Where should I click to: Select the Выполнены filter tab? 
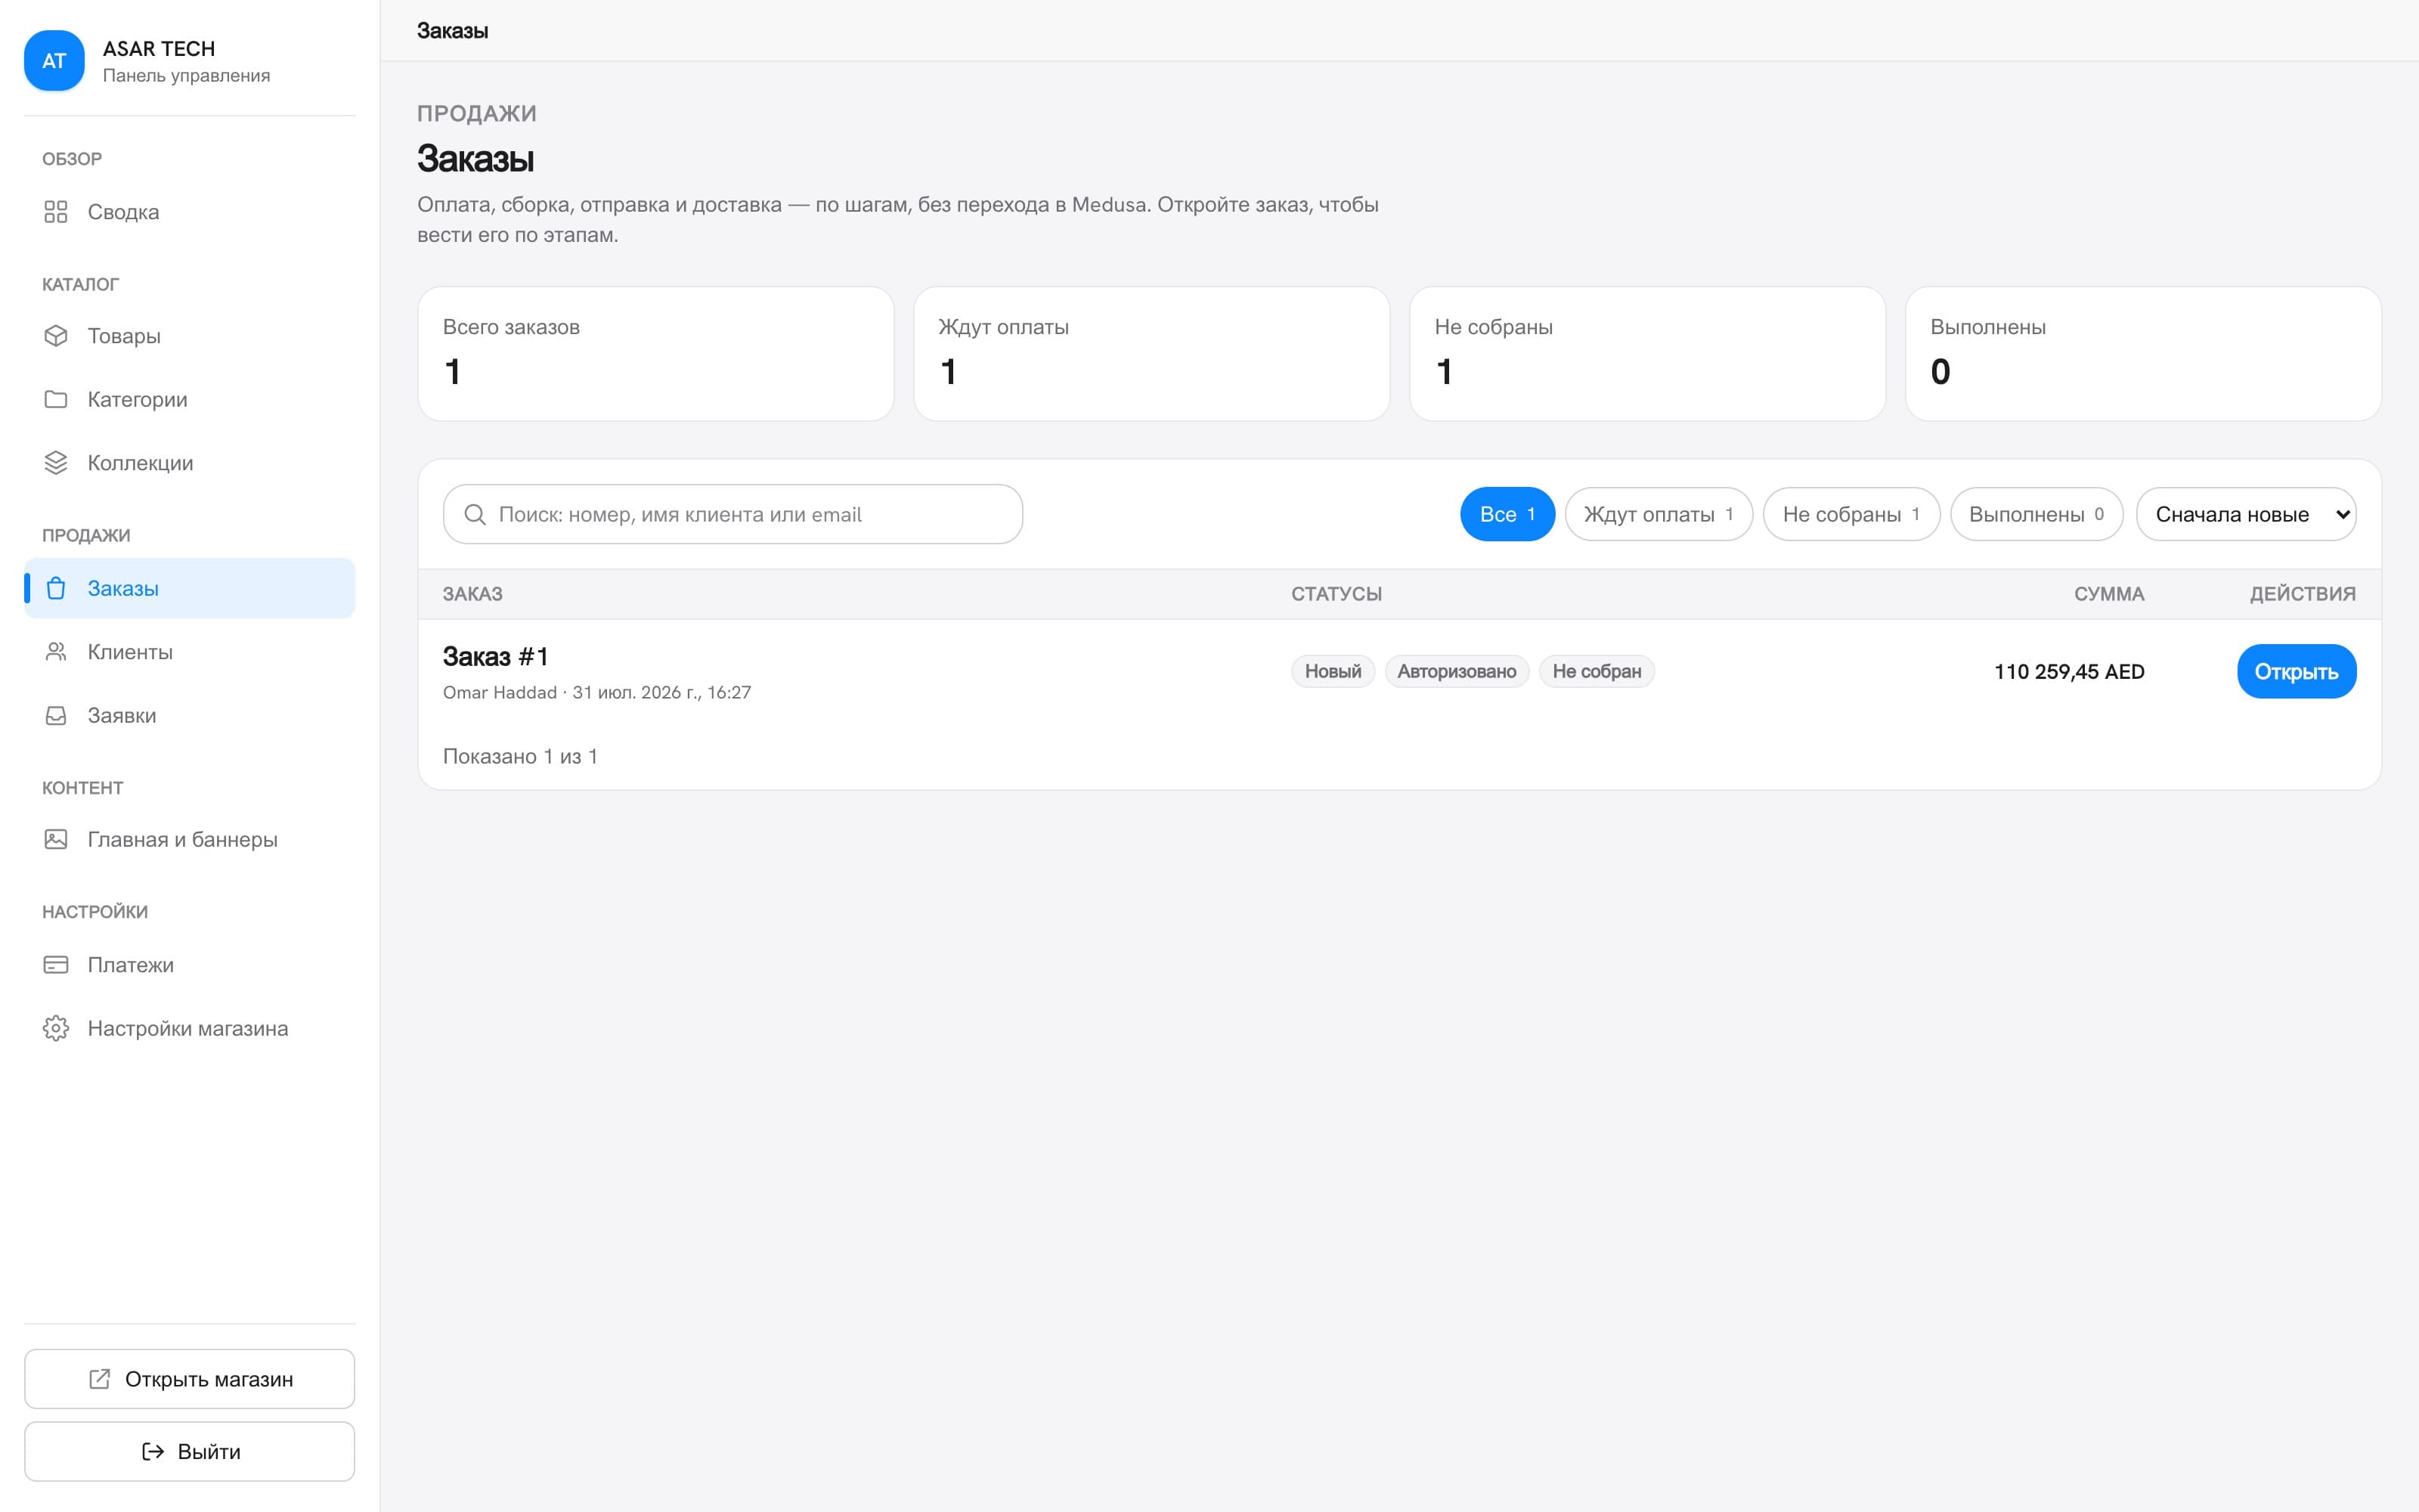point(2036,514)
